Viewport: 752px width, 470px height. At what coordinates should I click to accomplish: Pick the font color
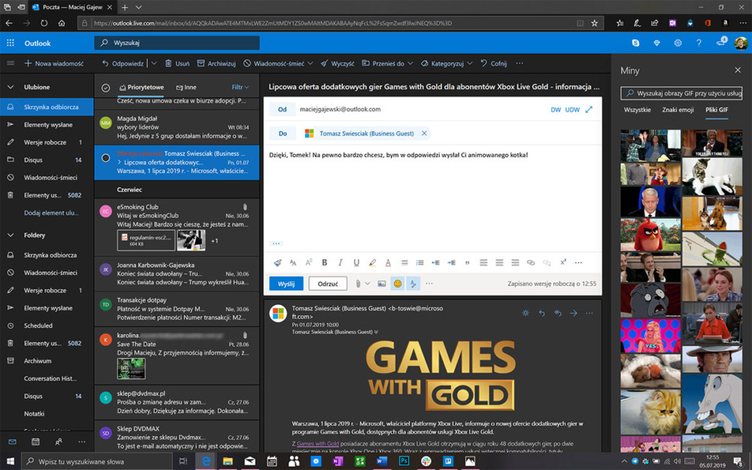pos(388,262)
